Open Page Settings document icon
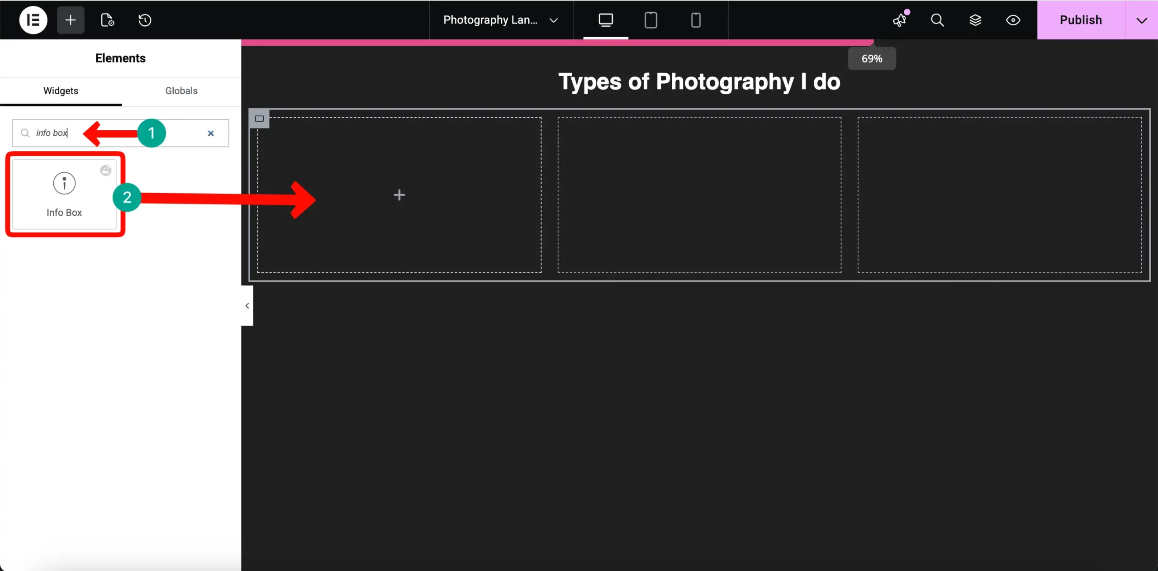1158x571 pixels. [107, 20]
